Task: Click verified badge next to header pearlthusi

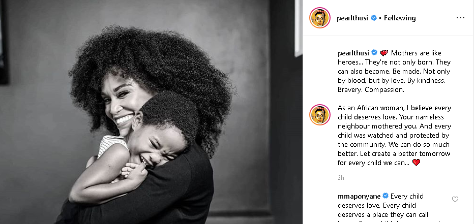Action: (374, 18)
